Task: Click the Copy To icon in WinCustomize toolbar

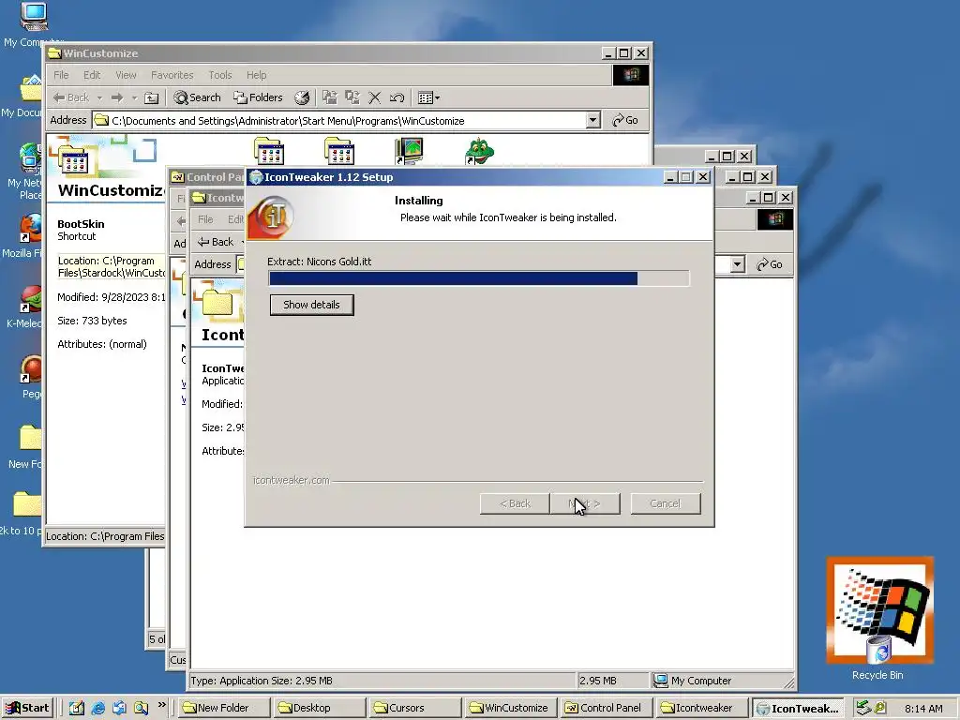Action: 352,97
